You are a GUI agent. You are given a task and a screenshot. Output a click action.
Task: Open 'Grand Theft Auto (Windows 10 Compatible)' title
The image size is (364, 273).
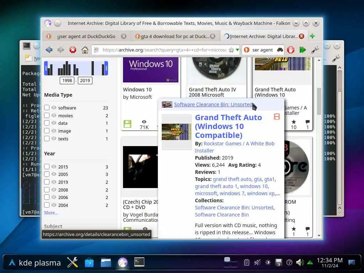coord(228,126)
